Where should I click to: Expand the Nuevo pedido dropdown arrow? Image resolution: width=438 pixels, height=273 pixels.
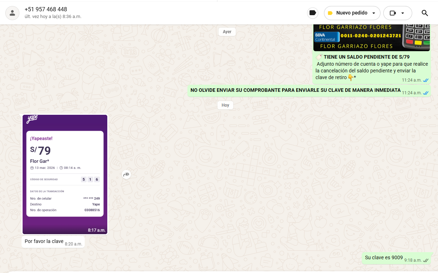(374, 13)
